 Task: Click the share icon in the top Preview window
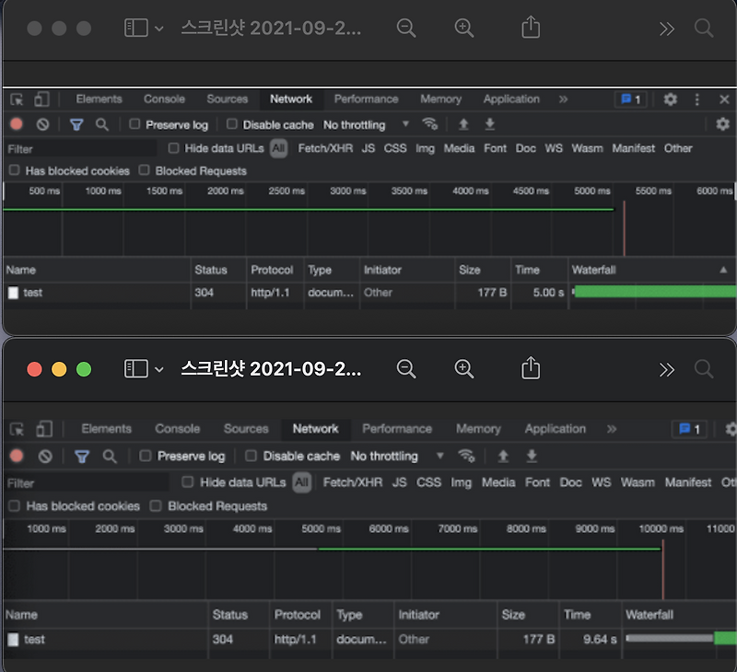click(x=531, y=27)
